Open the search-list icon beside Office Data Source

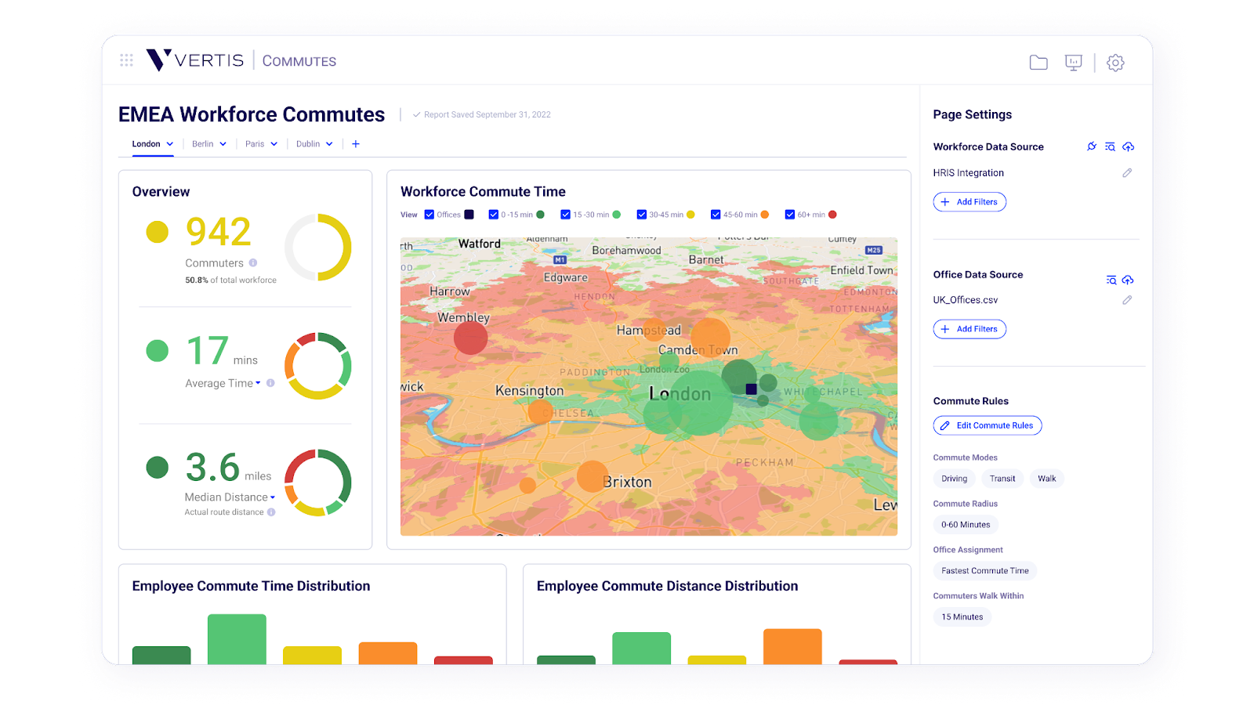click(1111, 280)
